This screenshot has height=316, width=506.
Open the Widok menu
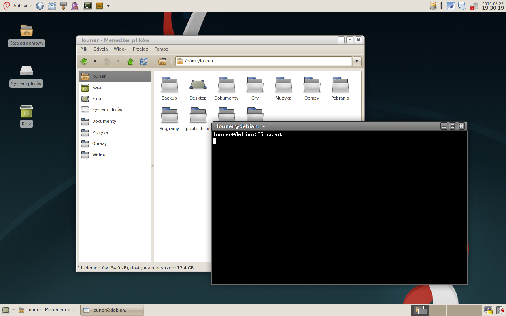(120, 49)
